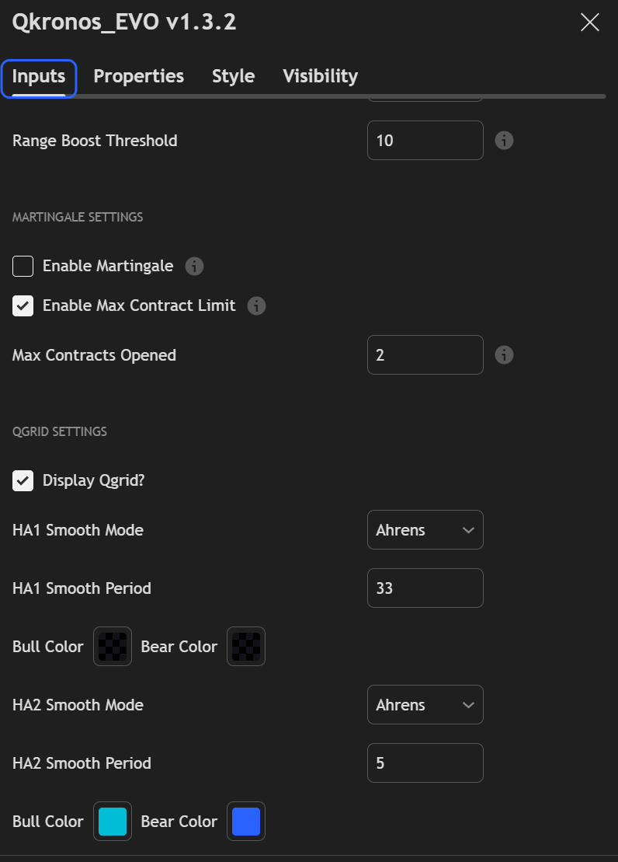Open the HA1 Smooth Mode dropdown
The width and height of the screenshot is (618, 862).
coord(425,530)
